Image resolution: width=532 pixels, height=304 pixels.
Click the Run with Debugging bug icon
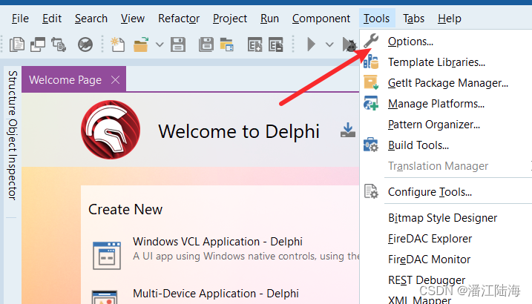349,44
